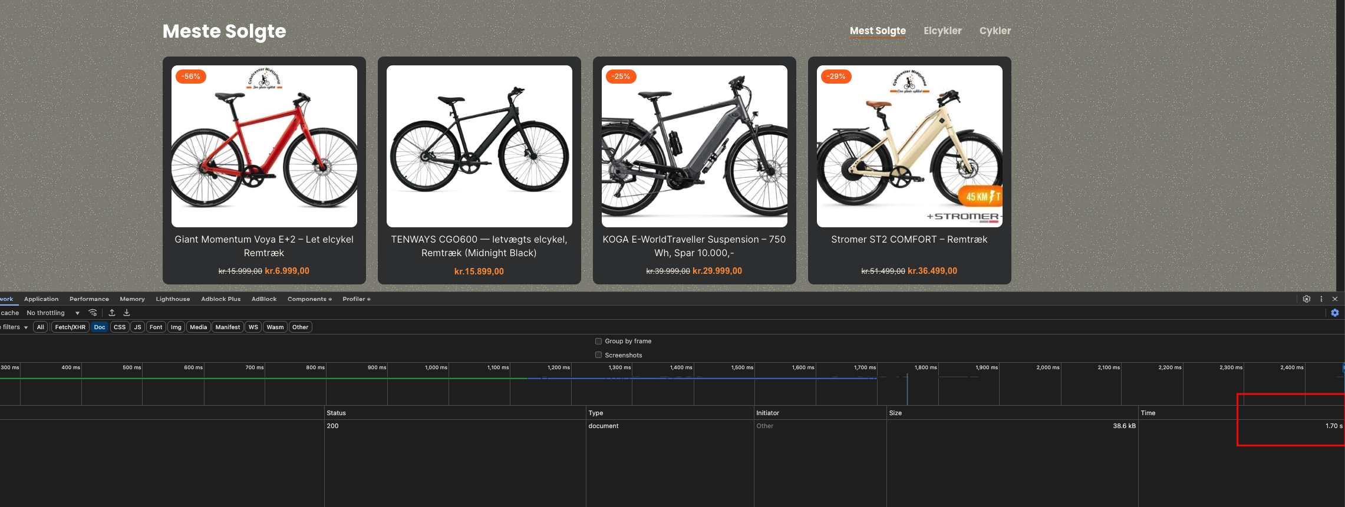Screen dimensions: 1345x507
Task: Open the Stromer ST2 COMFORT image
Action: [909, 146]
